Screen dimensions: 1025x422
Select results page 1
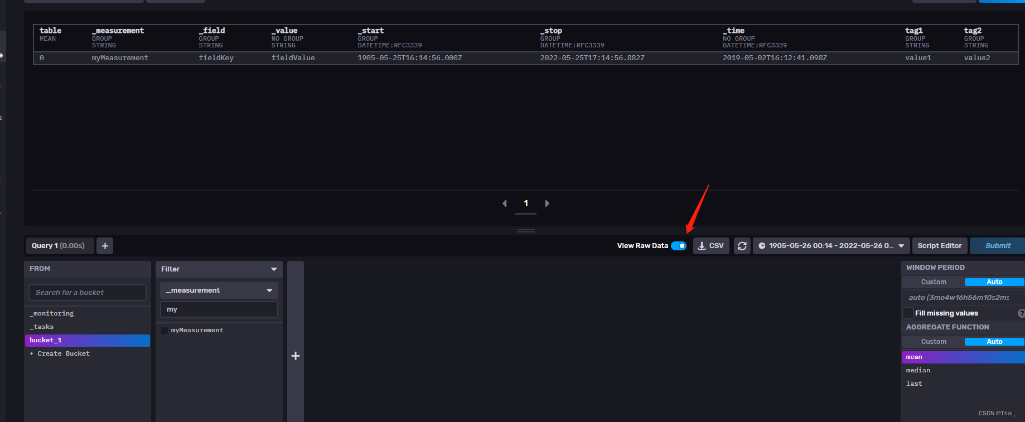pos(526,203)
